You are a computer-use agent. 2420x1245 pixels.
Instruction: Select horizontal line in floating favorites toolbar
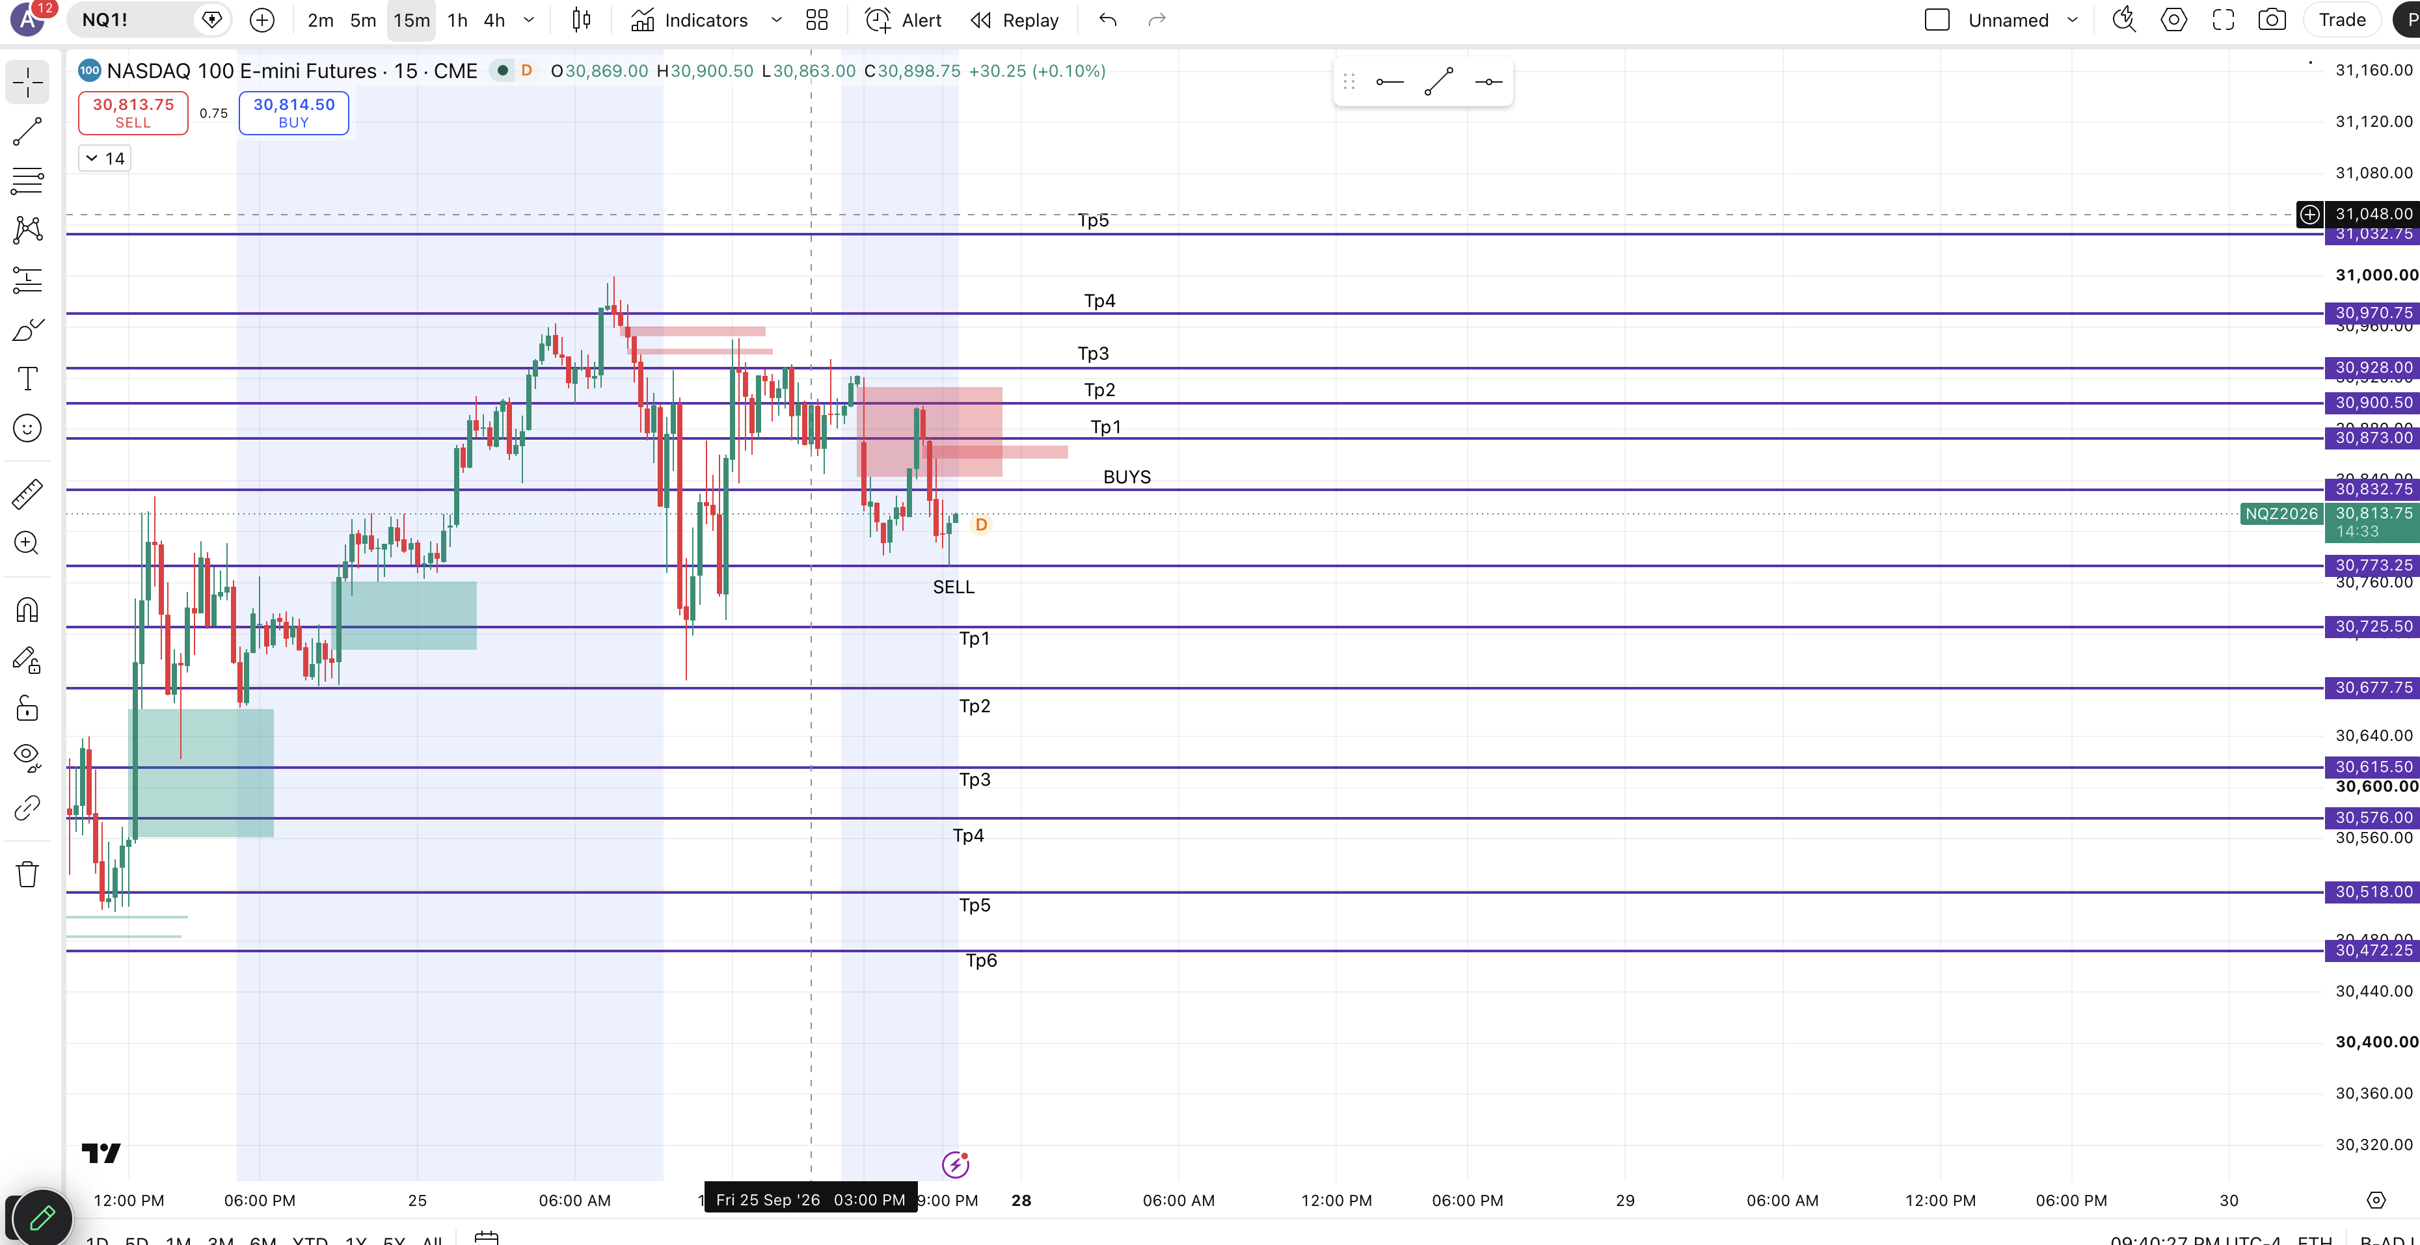click(1489, 83)
